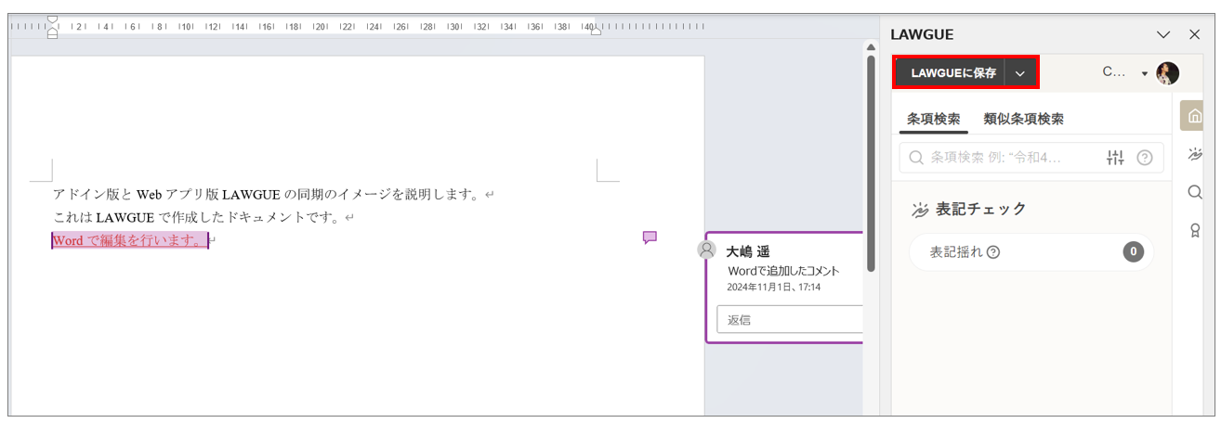This screenshot has height=423, width=1221.
Task: Click the user profile avatar
Action: tap(1167, 73)
